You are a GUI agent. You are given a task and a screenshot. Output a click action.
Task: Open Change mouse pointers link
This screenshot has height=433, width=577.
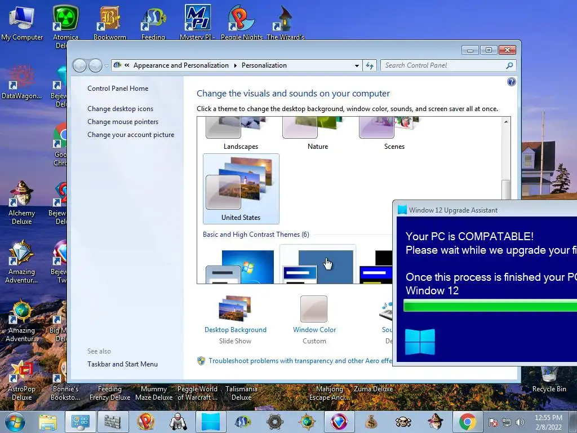click(123, 122)
